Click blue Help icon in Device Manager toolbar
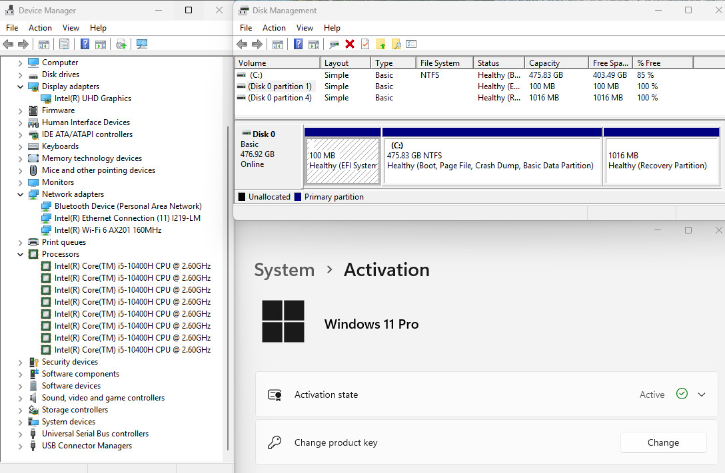Viewport: 725px width, 473px height. coord(85,45)
